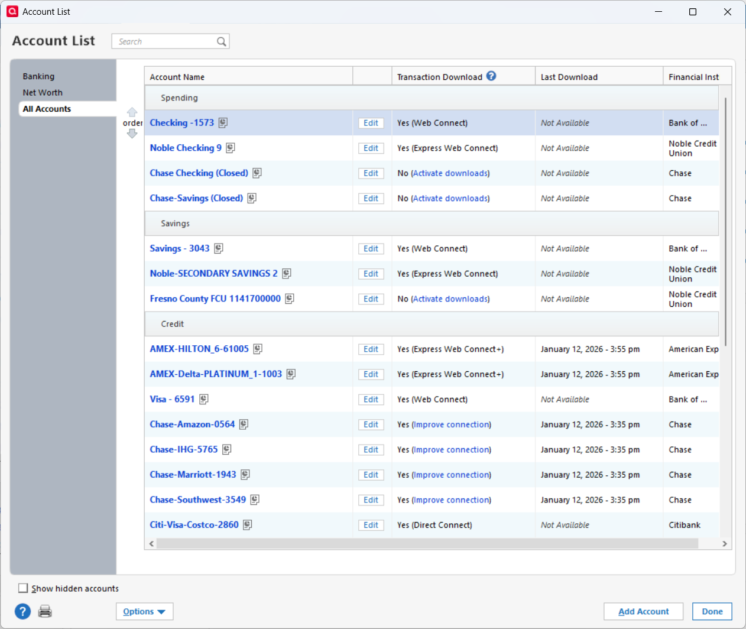Activate downloads for Chase Checking (Closed)
This screenshot has width=746, height=629.
coord(450,173)
